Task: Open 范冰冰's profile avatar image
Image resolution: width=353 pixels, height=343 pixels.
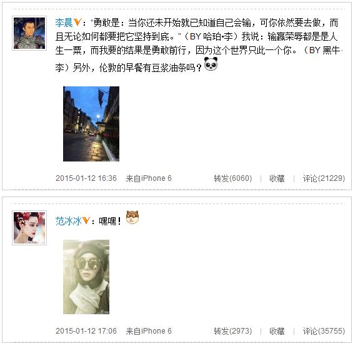Action: [29, 228]
